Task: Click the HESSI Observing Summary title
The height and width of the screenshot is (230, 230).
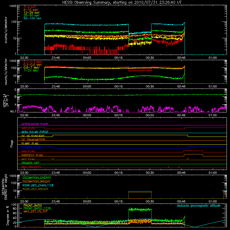Action: 122,3
